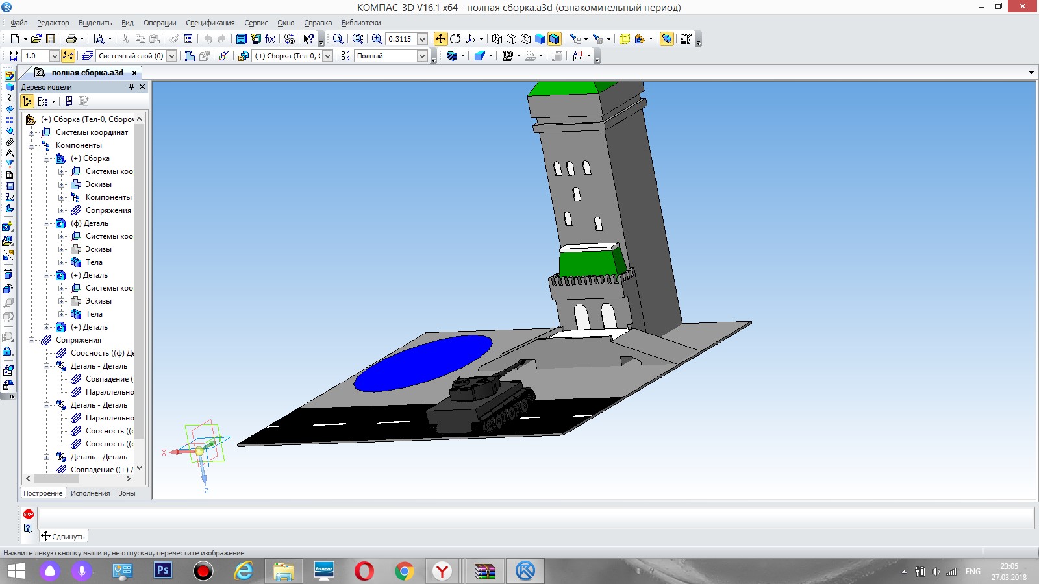Viewport: 1039px width, 584px height.
Task: Toggle shaded with edges display mode
Action: click(554, 39)
